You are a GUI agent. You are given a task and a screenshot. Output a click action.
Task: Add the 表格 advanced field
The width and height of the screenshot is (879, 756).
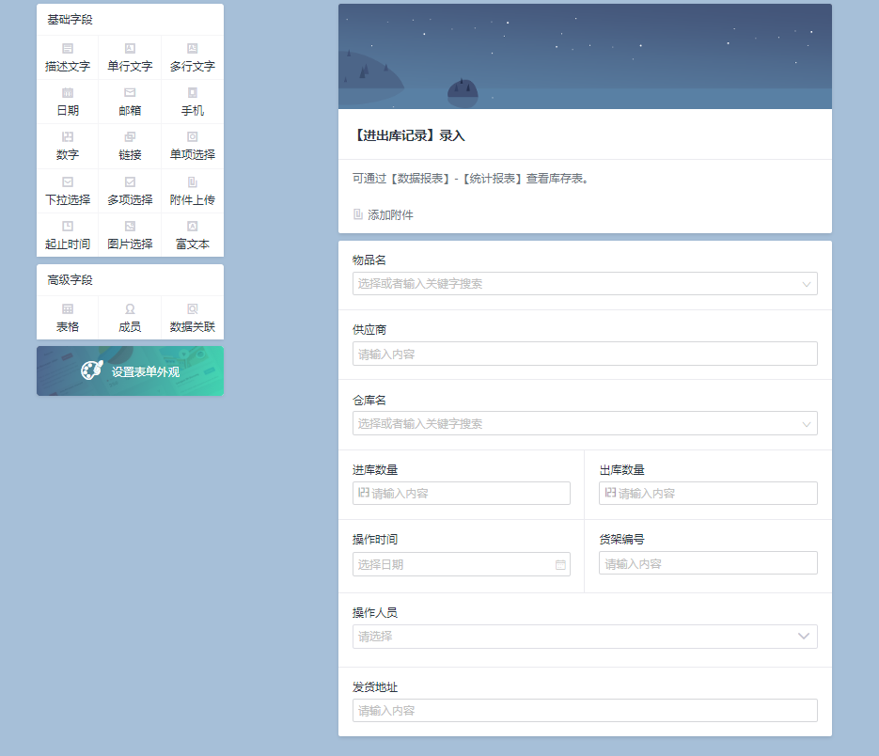click(x=68, y=318)
